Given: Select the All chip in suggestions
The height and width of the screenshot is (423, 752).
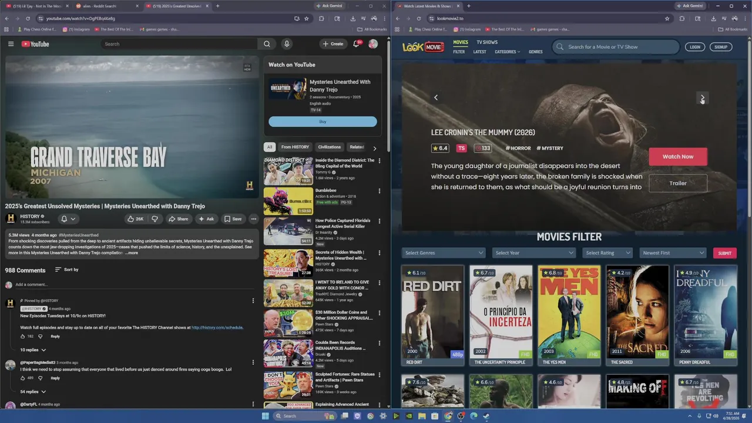Looking at the screenshot, I should [x=270, y=147].
